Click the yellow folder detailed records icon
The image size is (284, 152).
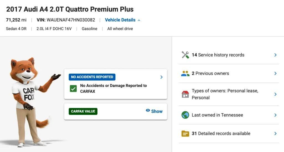(185, 134)
